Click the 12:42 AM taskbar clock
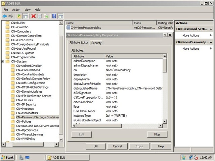This screenshot has width=215, height=161. click(206, 158)
